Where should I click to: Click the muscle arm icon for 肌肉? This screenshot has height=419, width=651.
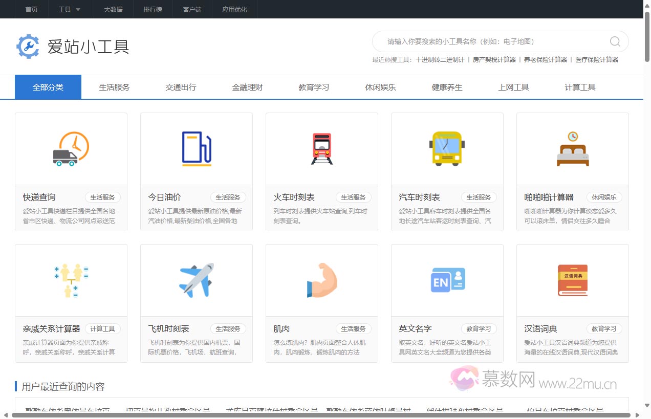321,280
